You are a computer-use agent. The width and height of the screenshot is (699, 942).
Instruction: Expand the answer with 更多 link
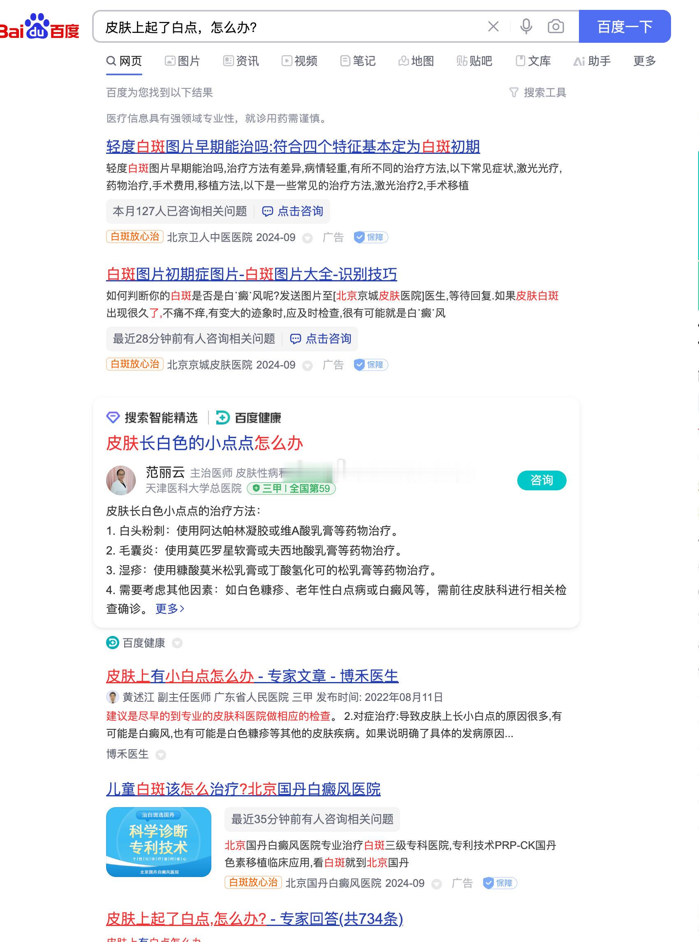tap(170, 609)
